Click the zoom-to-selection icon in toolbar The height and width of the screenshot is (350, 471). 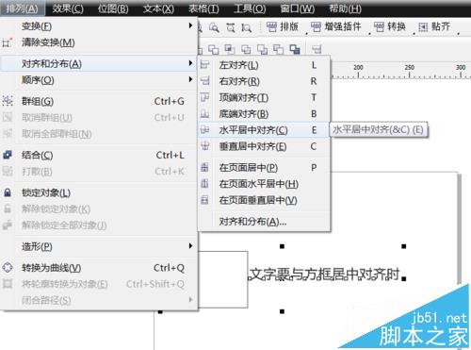231,27
